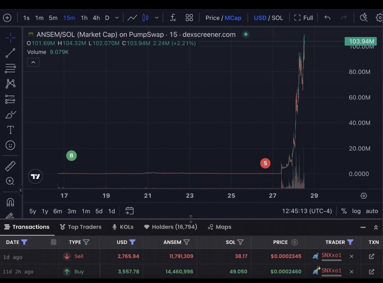Expand more timeframe options dropdown
383x283 pixels.
117,18
